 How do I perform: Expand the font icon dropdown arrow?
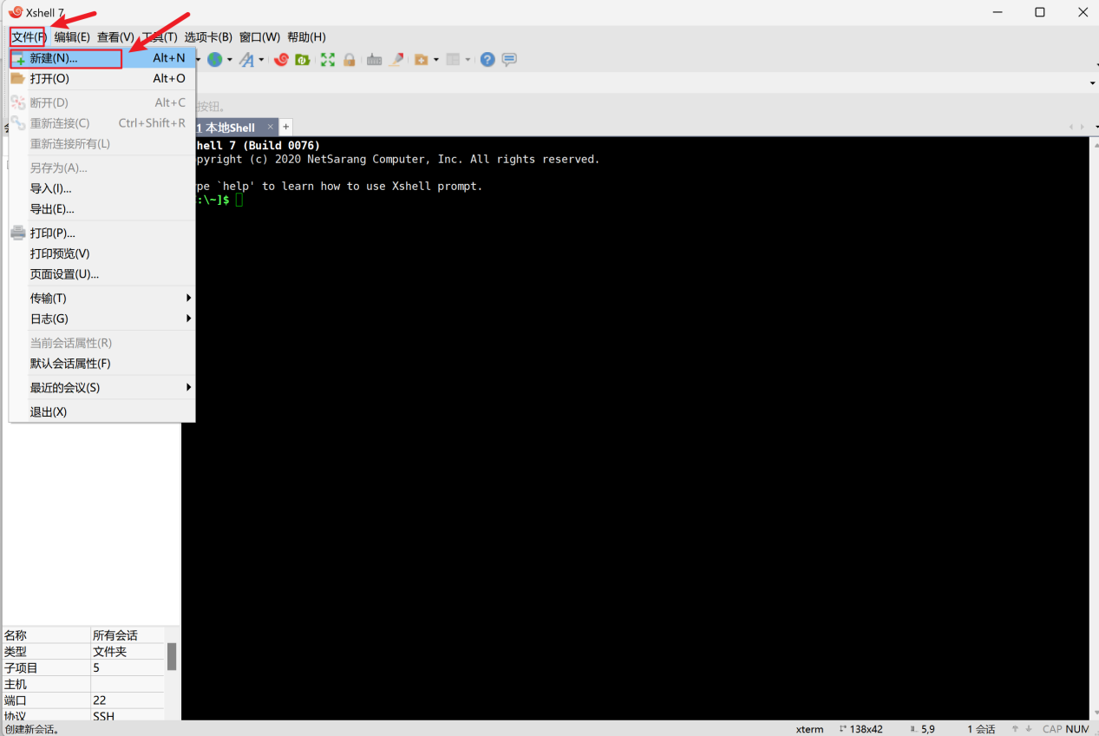point(261,60)
